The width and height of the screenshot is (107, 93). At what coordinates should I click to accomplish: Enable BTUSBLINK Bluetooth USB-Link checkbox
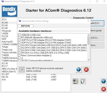19,37
